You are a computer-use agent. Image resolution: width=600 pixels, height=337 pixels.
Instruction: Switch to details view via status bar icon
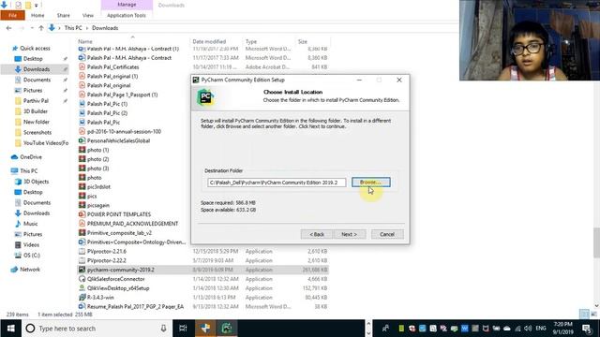[584, 315]
